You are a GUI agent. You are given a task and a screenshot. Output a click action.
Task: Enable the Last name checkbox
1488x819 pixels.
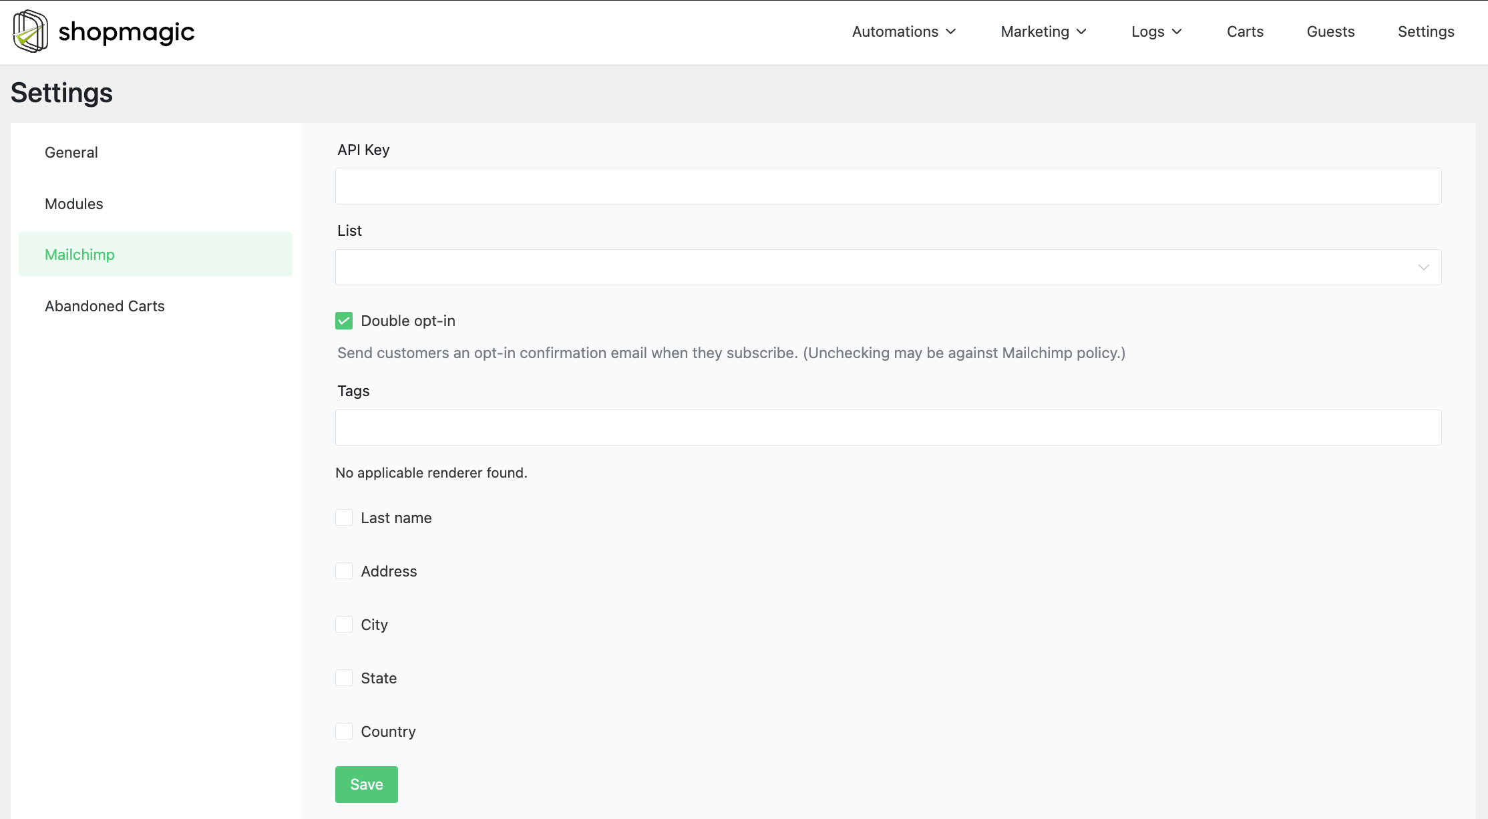(x=344, y=518)
